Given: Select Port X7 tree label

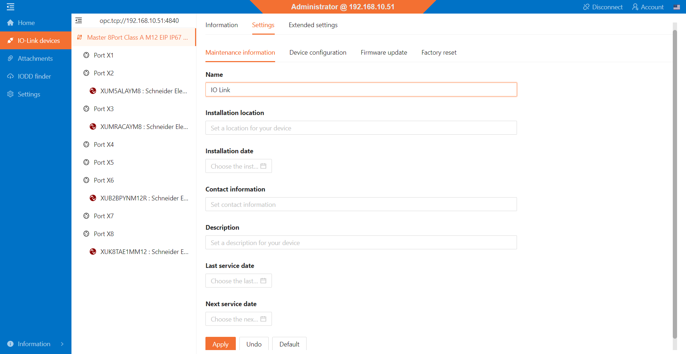Looking at the screenshot, I should [104, 216].
